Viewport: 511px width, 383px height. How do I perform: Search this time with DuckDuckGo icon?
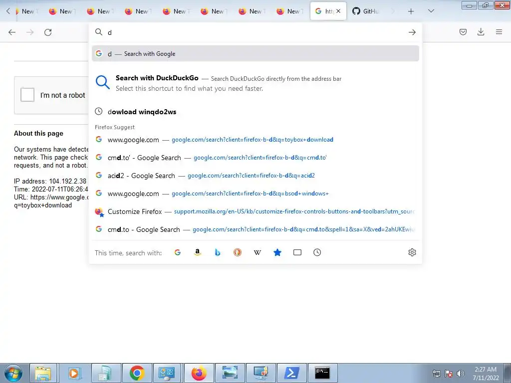tap(237, 252)
